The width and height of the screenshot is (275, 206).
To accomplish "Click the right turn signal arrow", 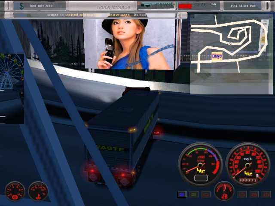I will pyautogui.click(x=242, y=194).
